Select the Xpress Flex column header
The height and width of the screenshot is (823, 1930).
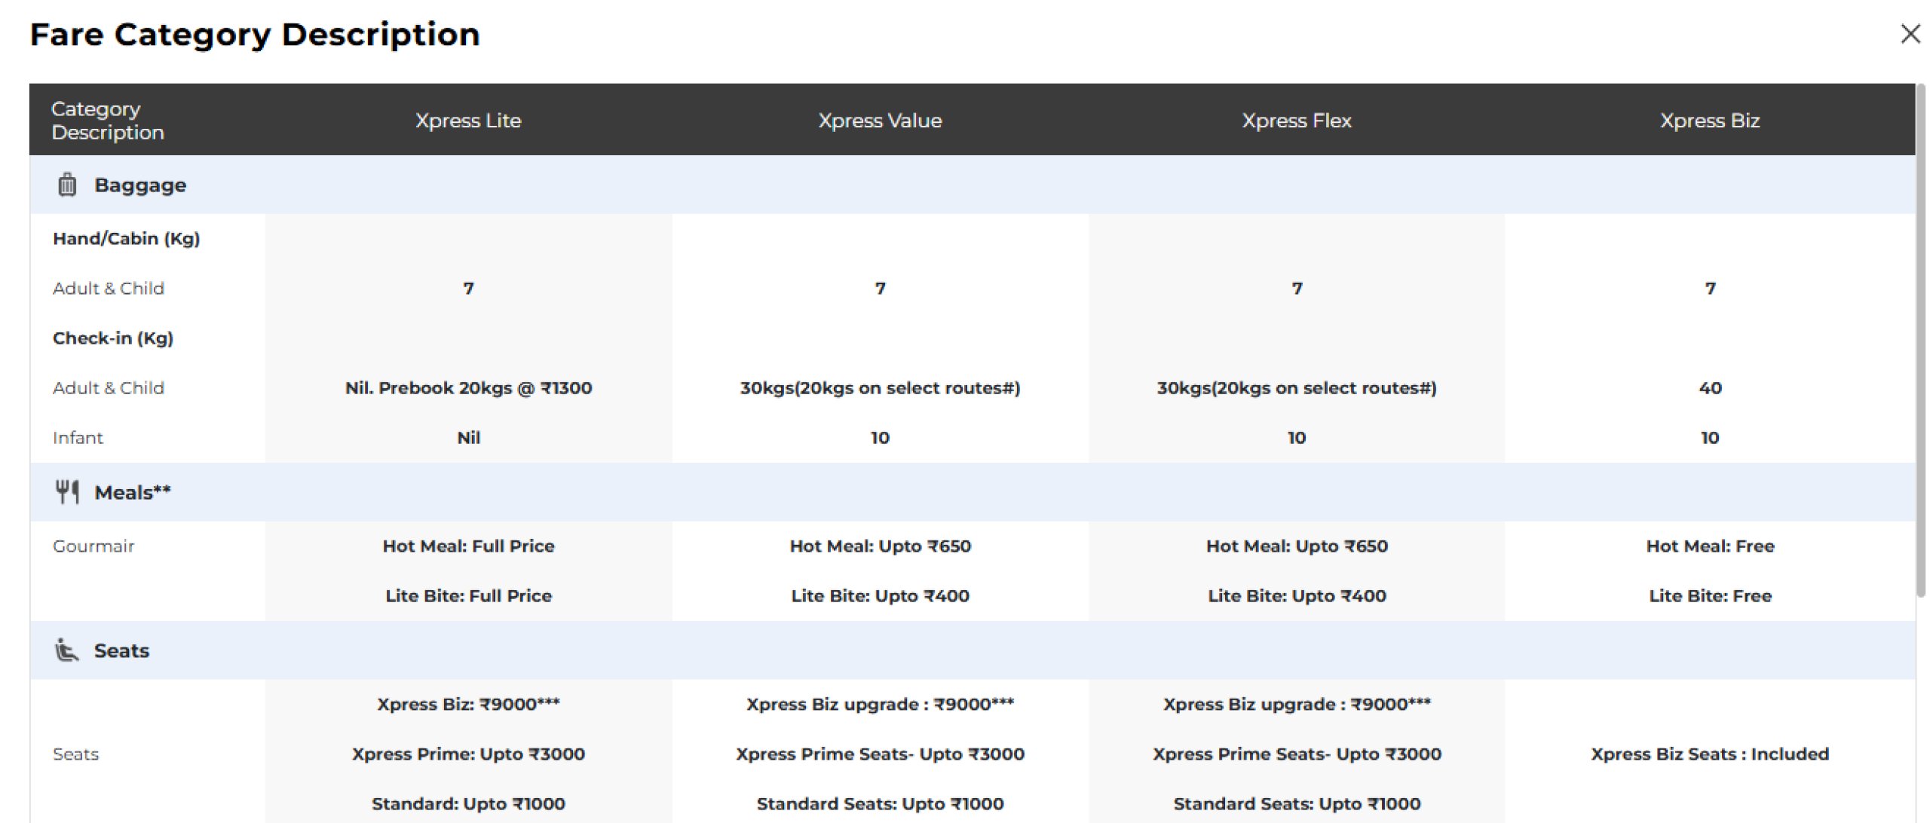(x=1297, y=121)
